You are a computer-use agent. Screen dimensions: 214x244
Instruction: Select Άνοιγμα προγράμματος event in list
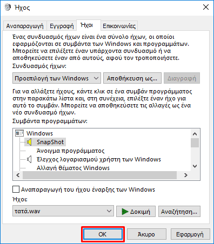pos(70,151)
